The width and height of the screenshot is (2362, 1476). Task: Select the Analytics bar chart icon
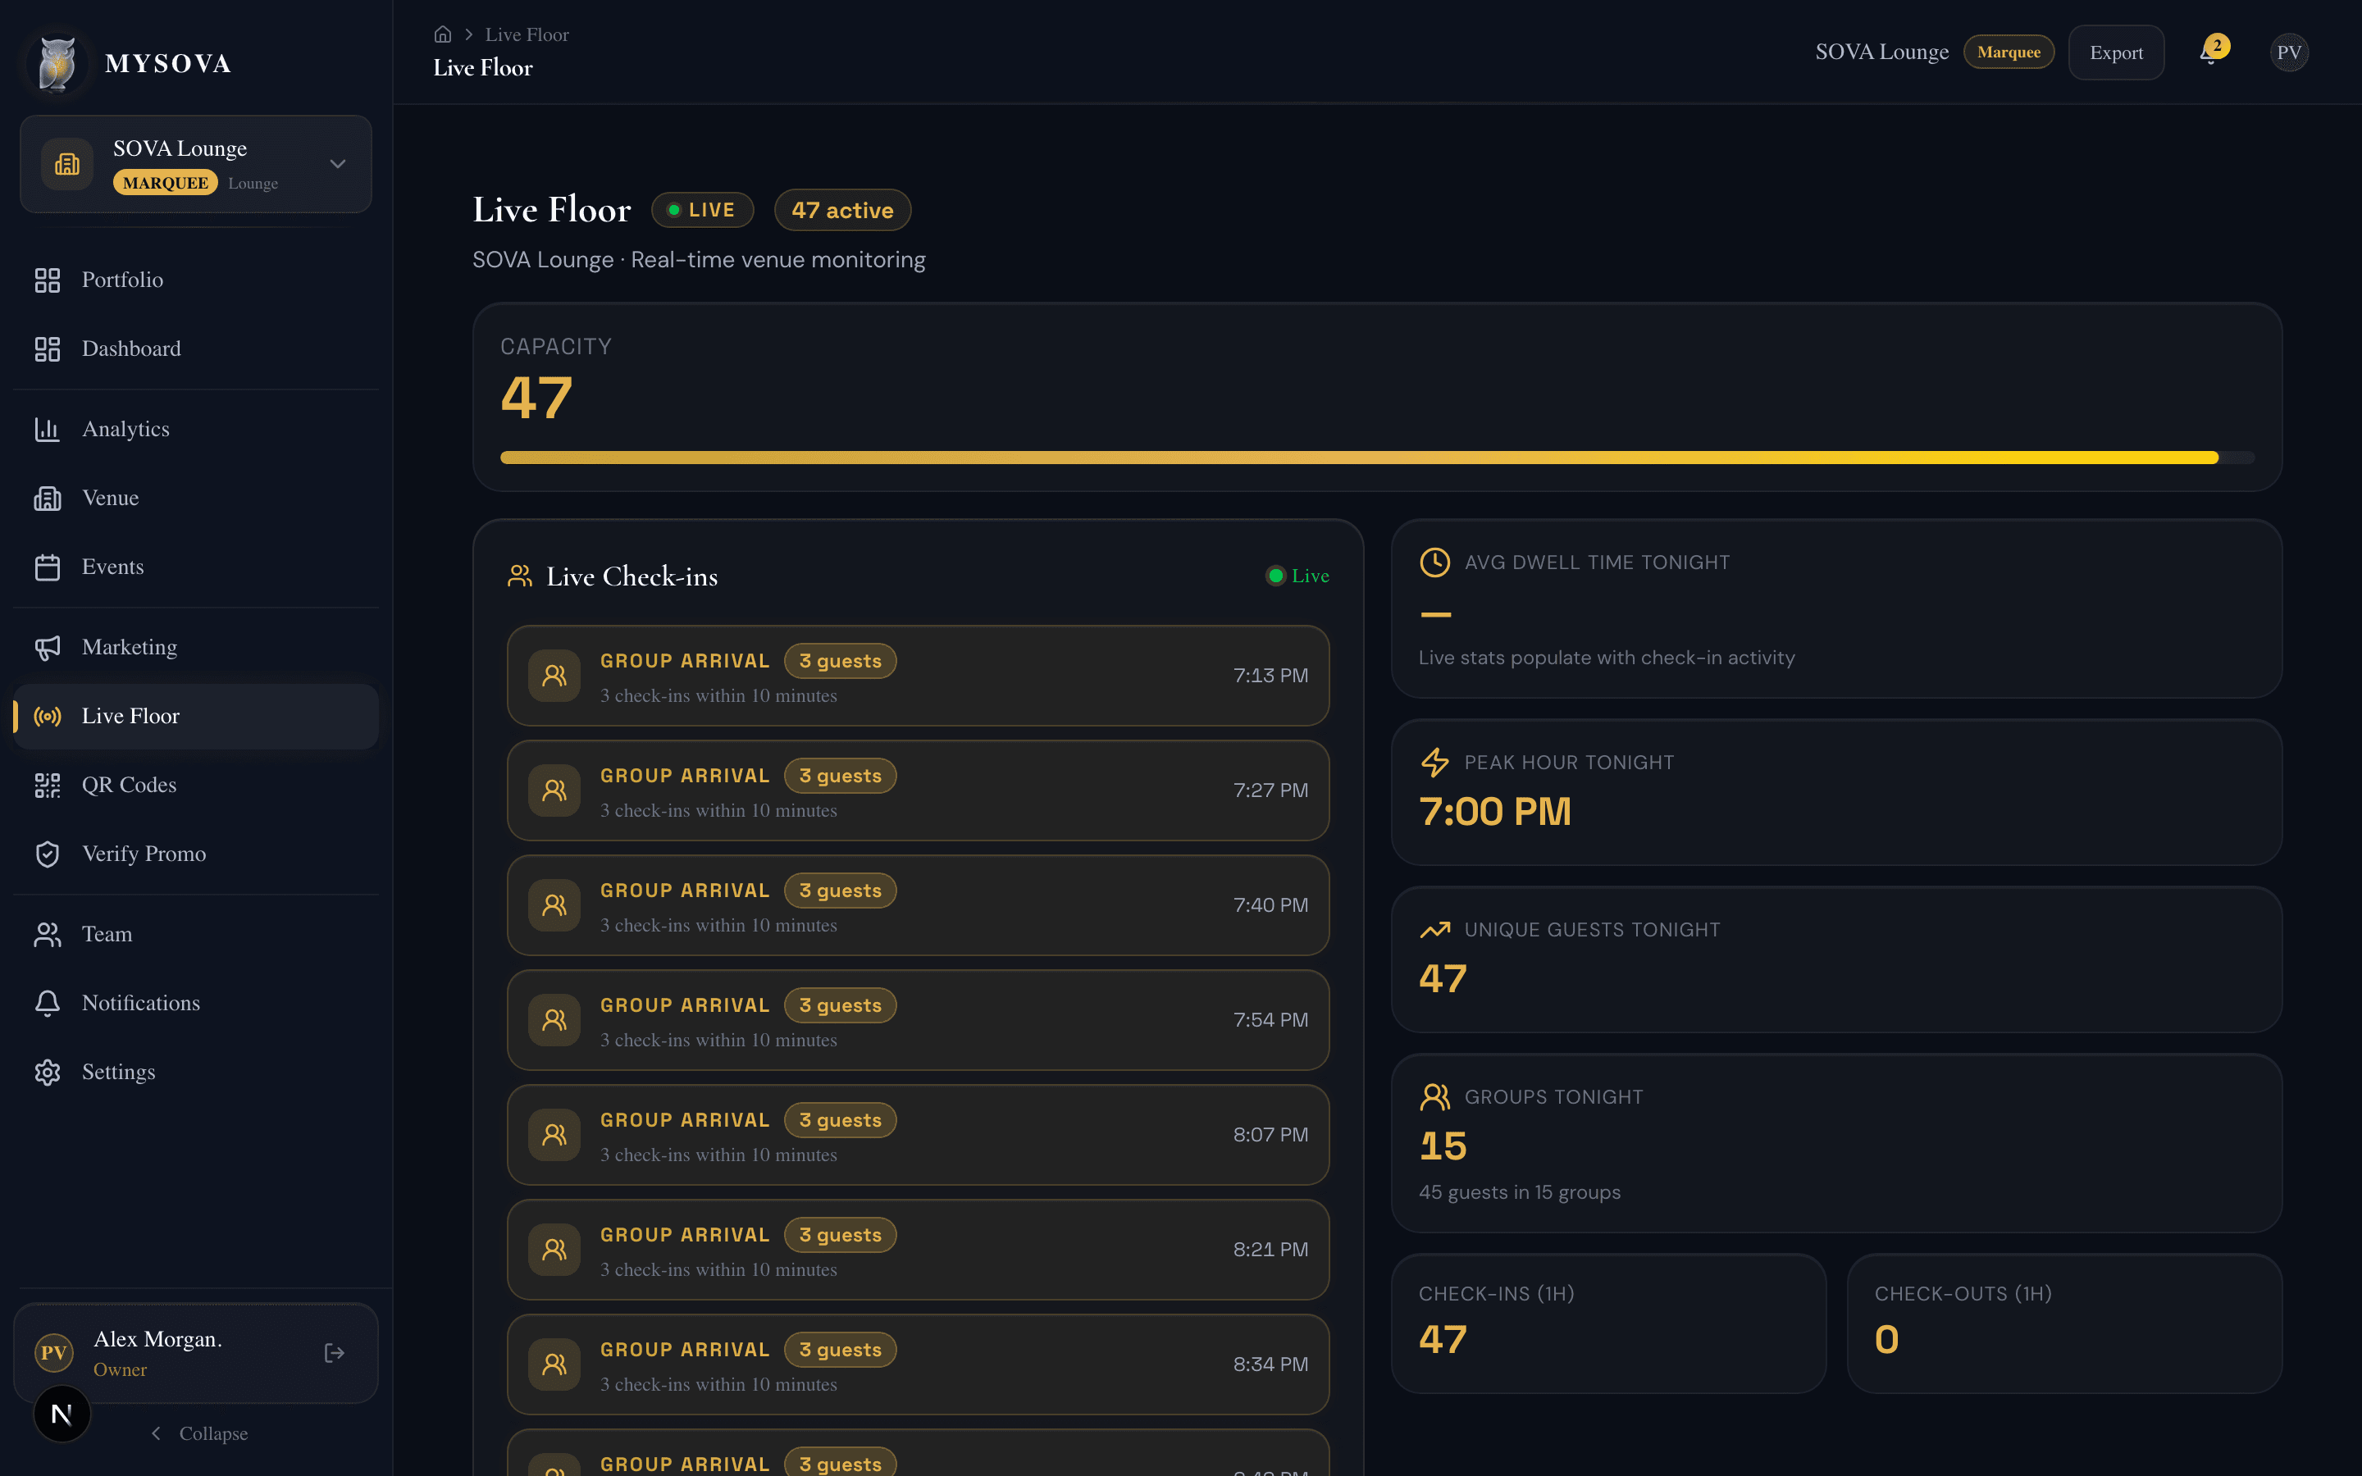[x=48, y=429]
